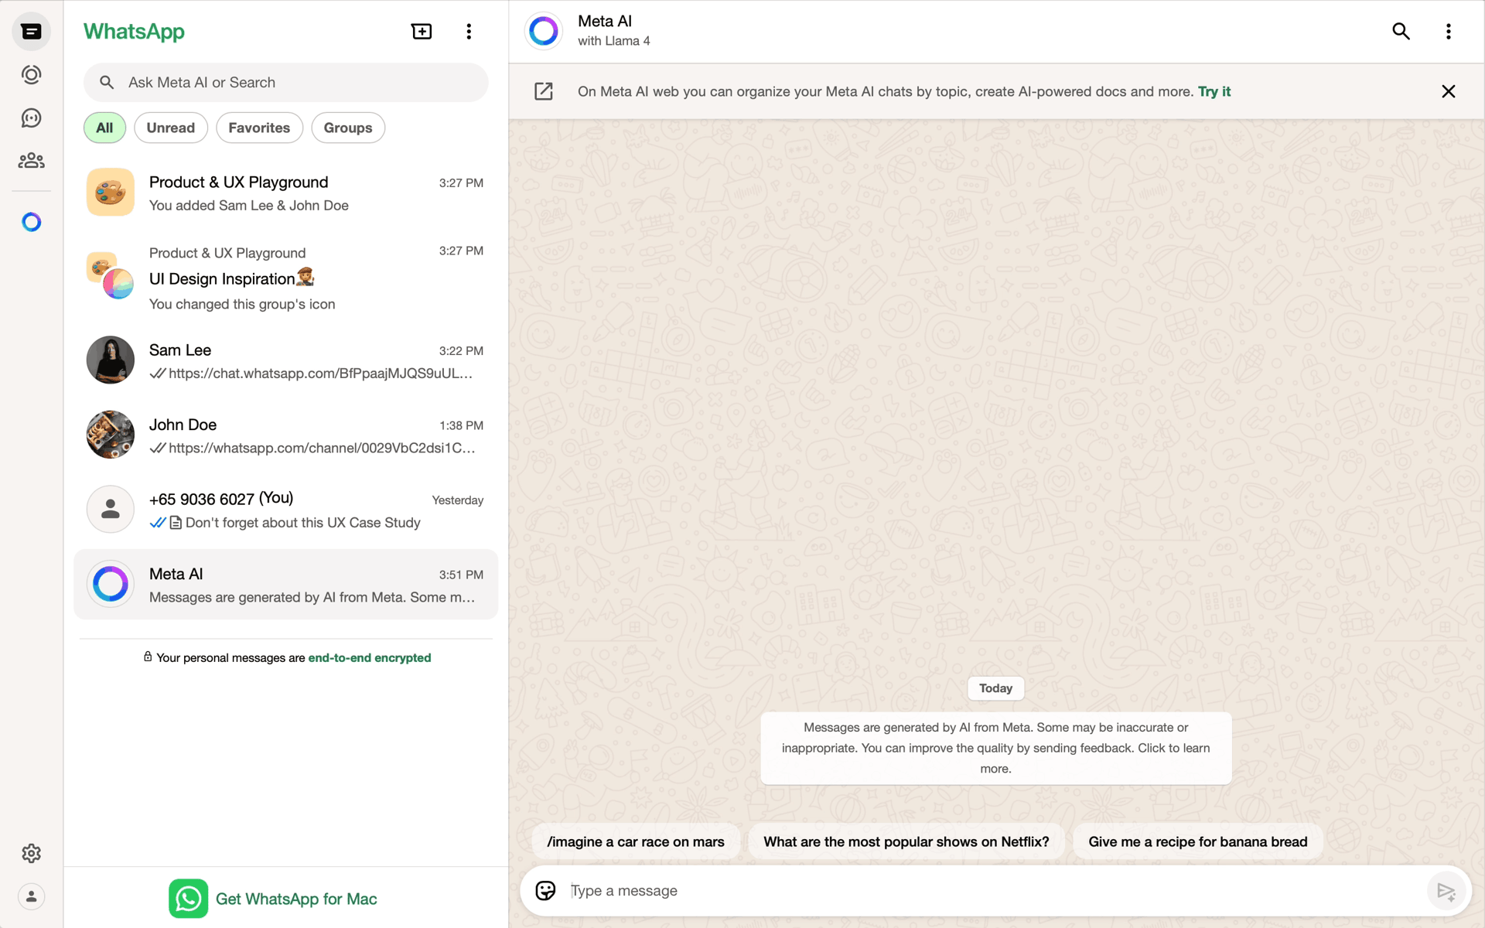Open the chat list options menu
This screenshot has width=1485, height=928.
(469, 32)
